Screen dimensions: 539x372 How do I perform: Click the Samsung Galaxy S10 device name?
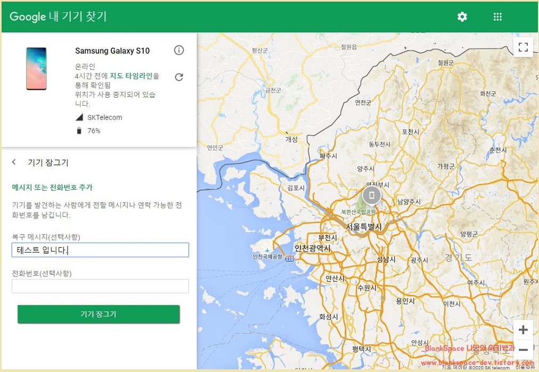(x=112, y=51)
